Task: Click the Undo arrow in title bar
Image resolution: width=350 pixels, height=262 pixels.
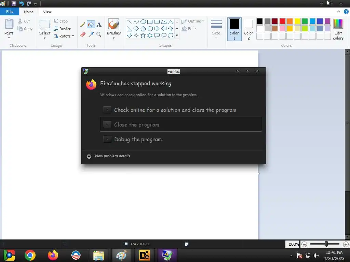Action: (x=22, y=3)
